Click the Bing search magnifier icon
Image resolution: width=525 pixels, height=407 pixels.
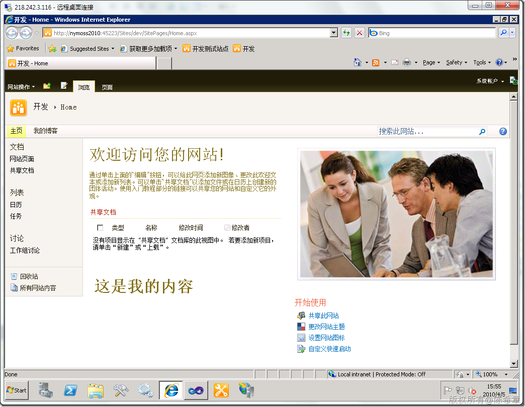pos(503,33)
